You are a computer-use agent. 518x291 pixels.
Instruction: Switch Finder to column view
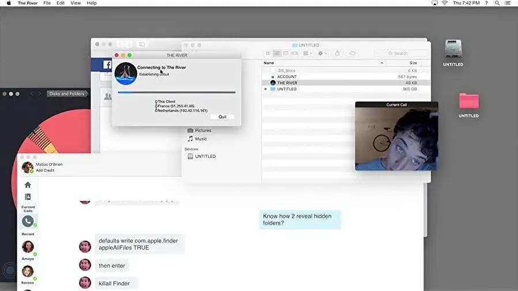[x=285, y=53]
